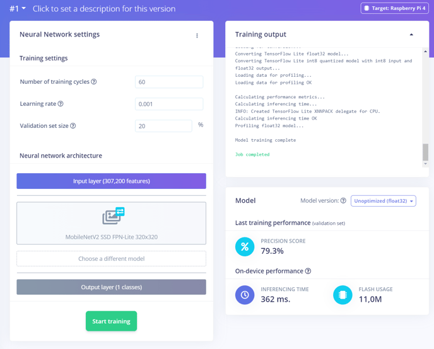Click Choose a different model

point(111,259)
